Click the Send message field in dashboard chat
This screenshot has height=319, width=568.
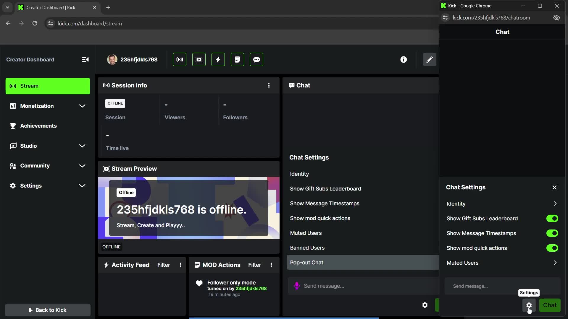363,286
